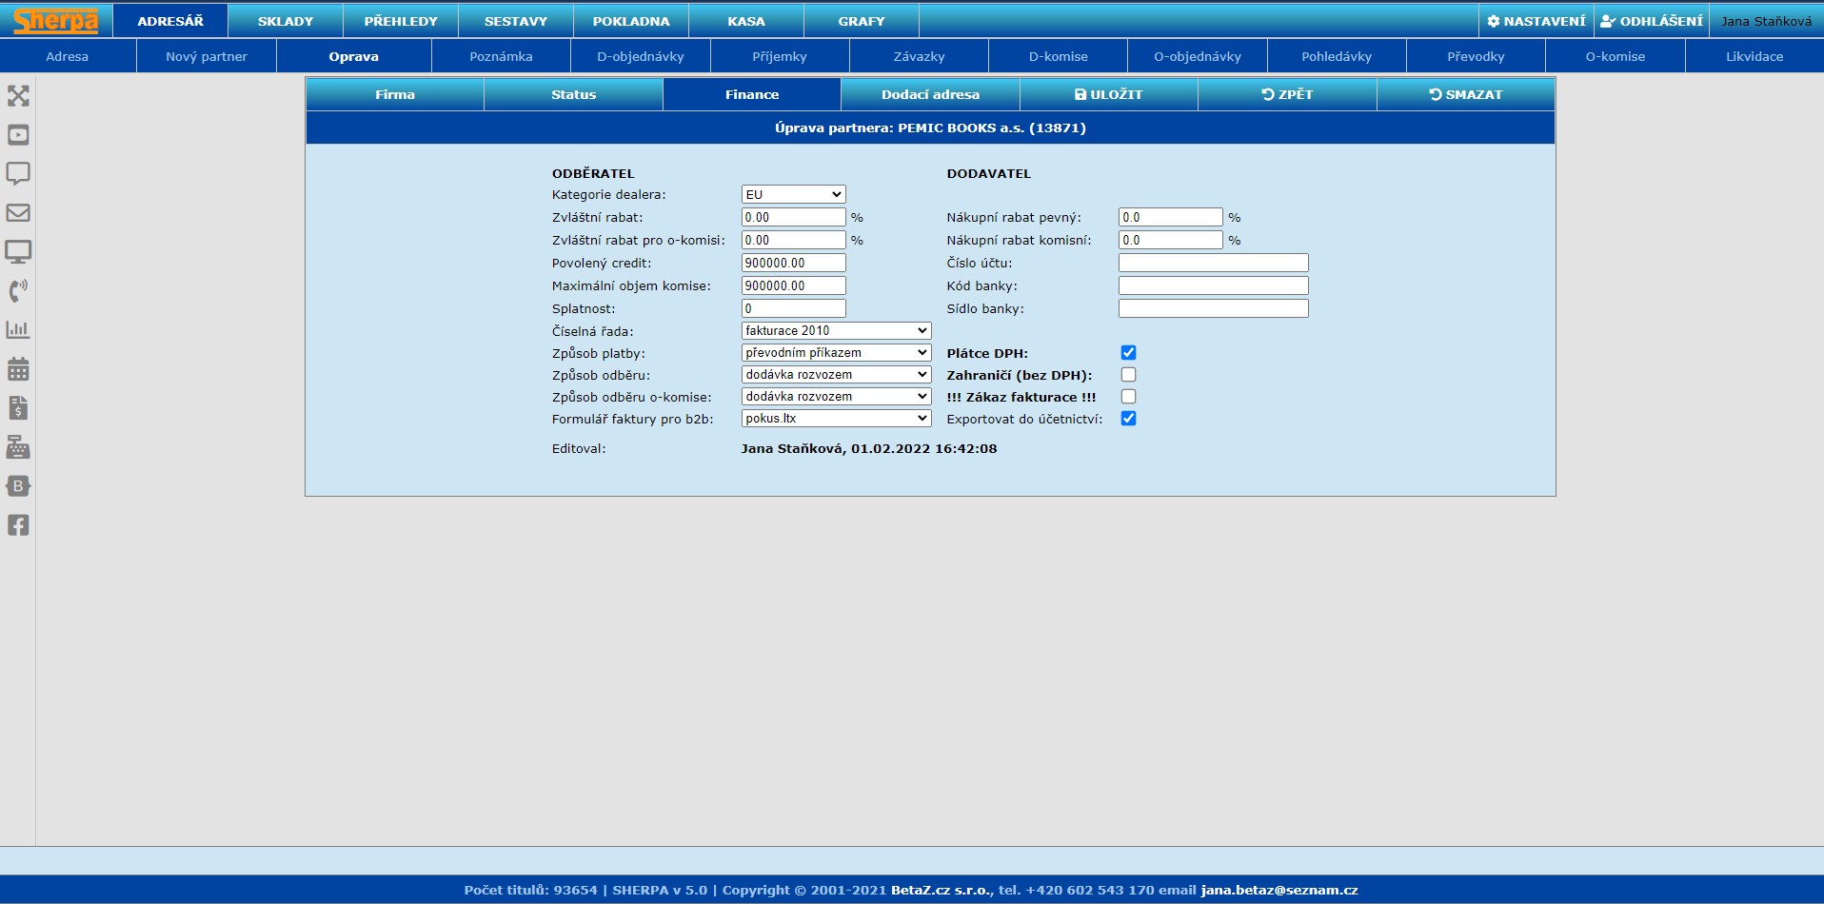Click the Povolený credit input field
The height and width of the screenshot is (904, 1824).
[x=793, y=264]
